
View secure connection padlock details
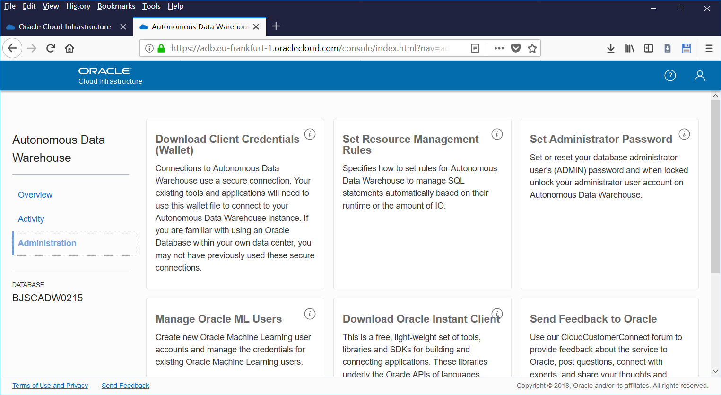pyautogui.click(x=161, y=48)
